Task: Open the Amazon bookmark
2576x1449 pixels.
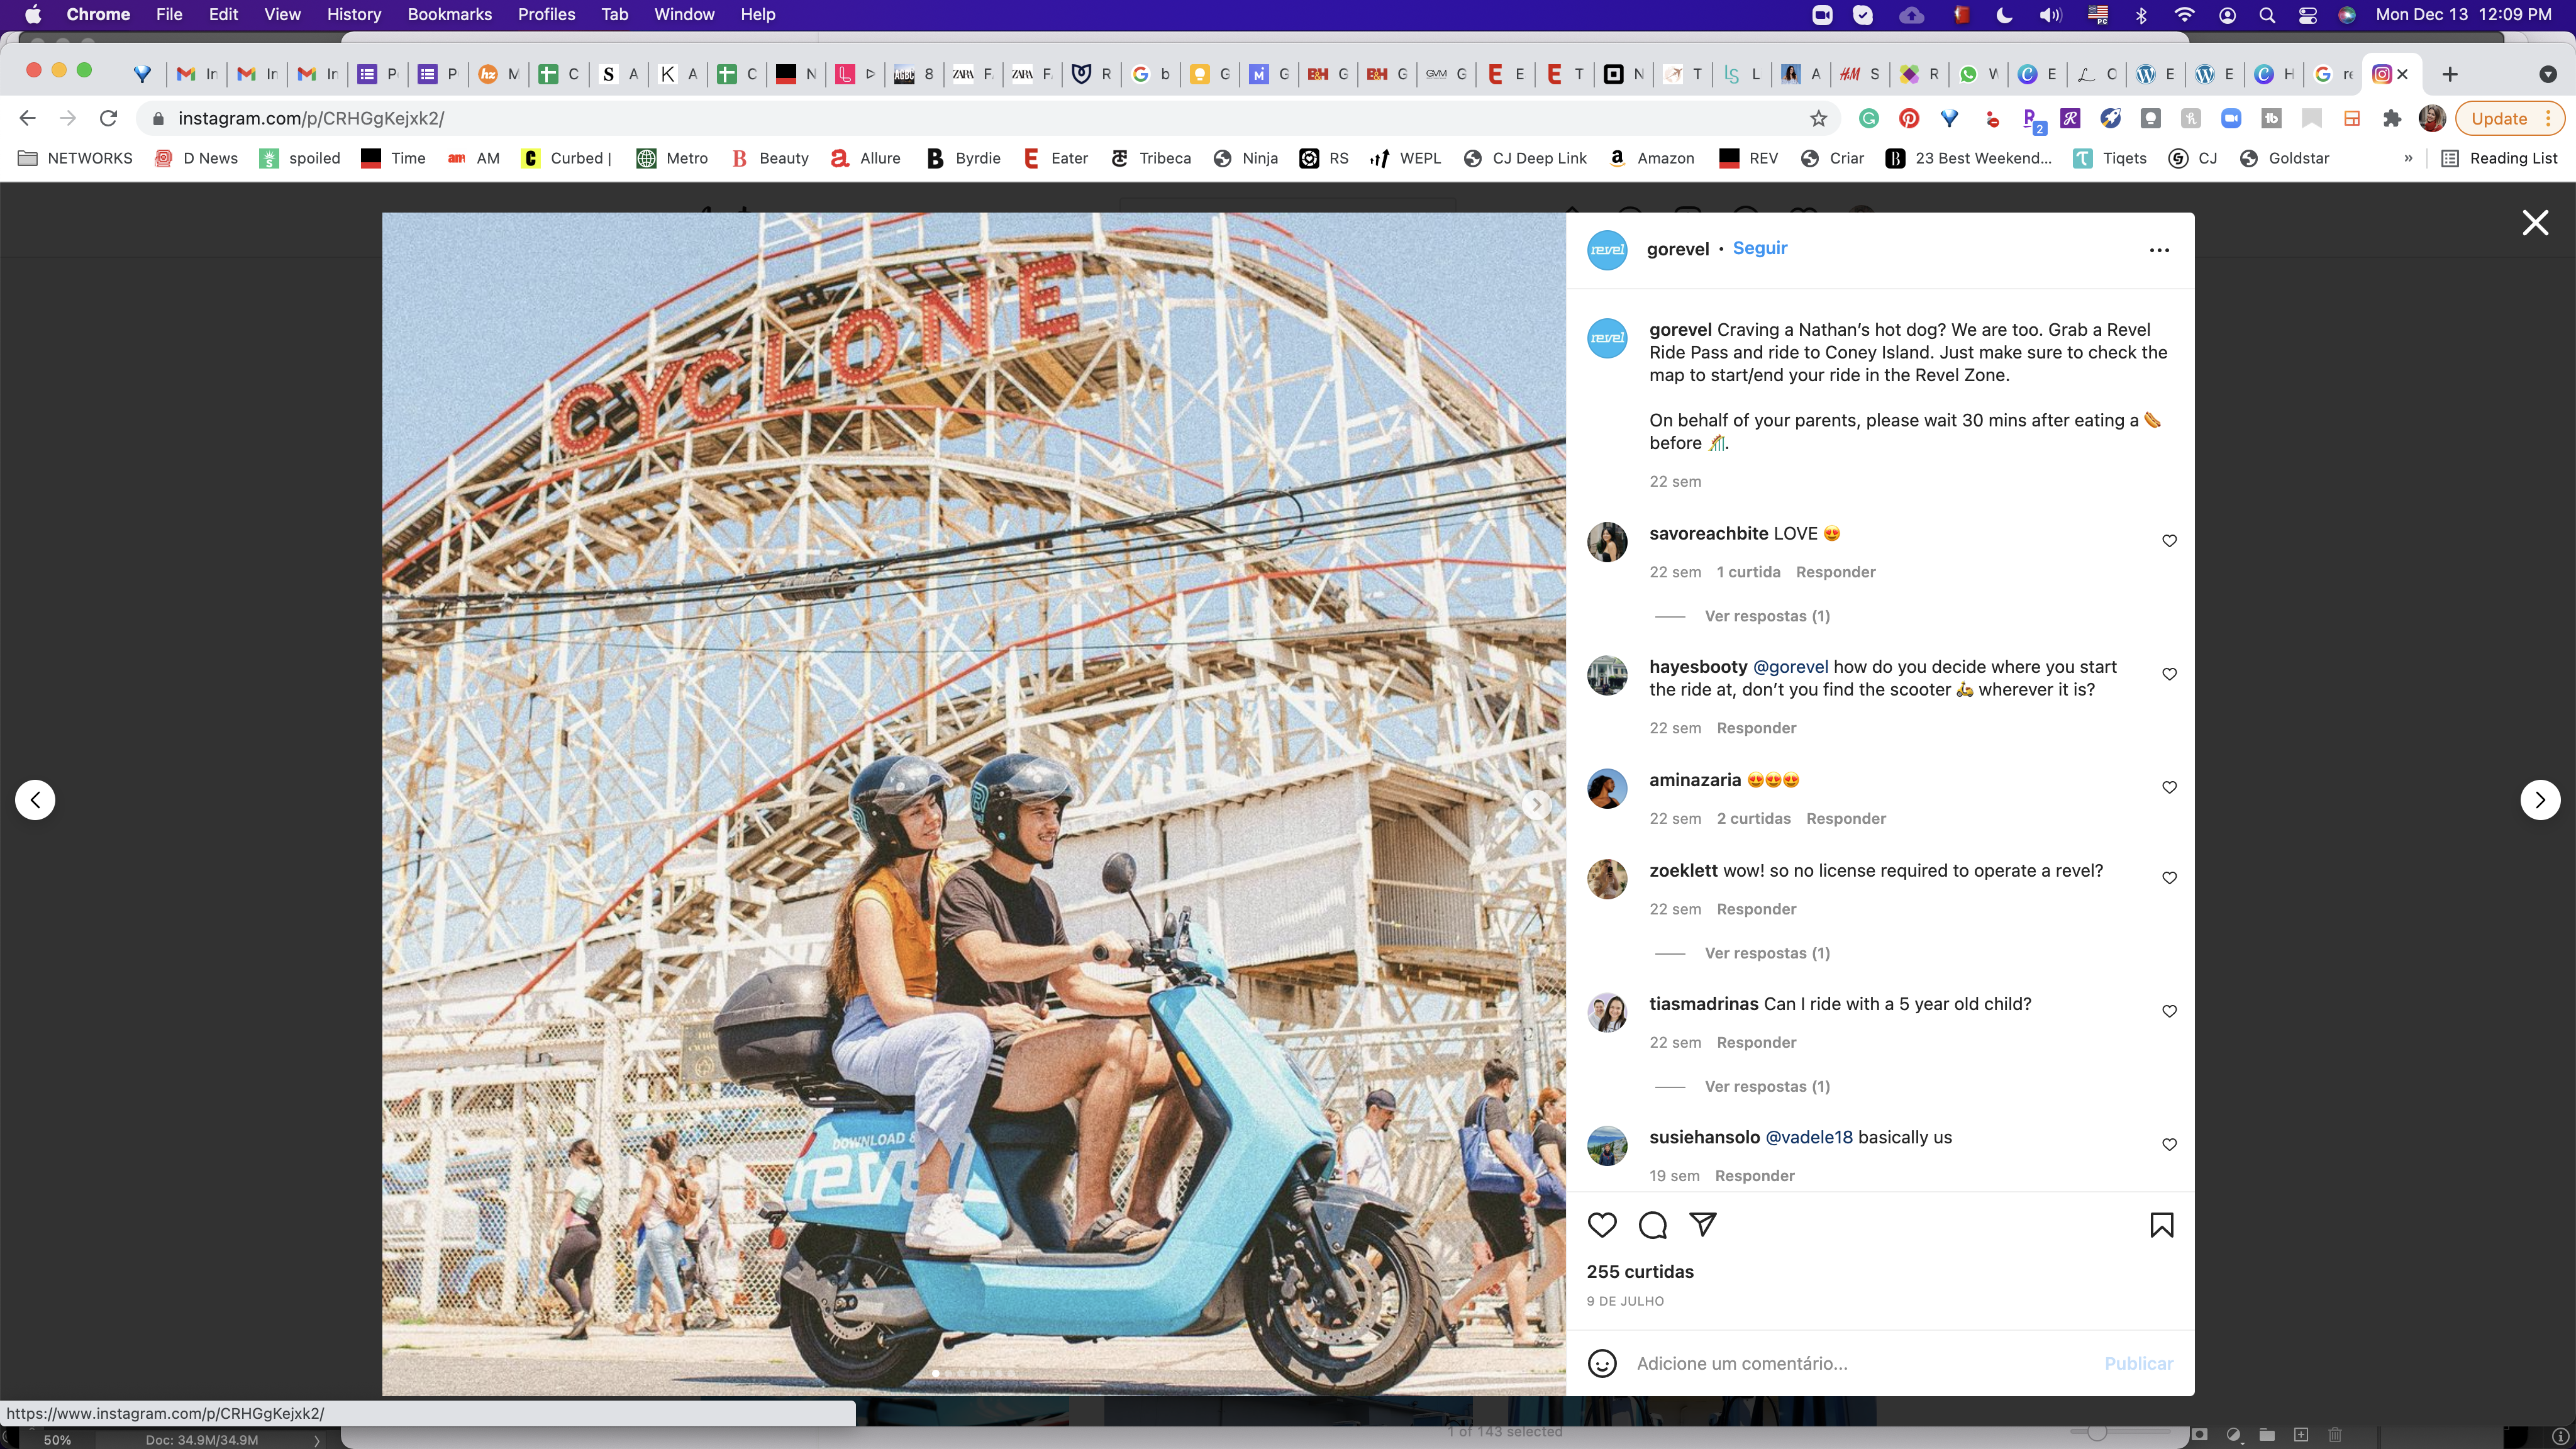Action: [1651, 158]
